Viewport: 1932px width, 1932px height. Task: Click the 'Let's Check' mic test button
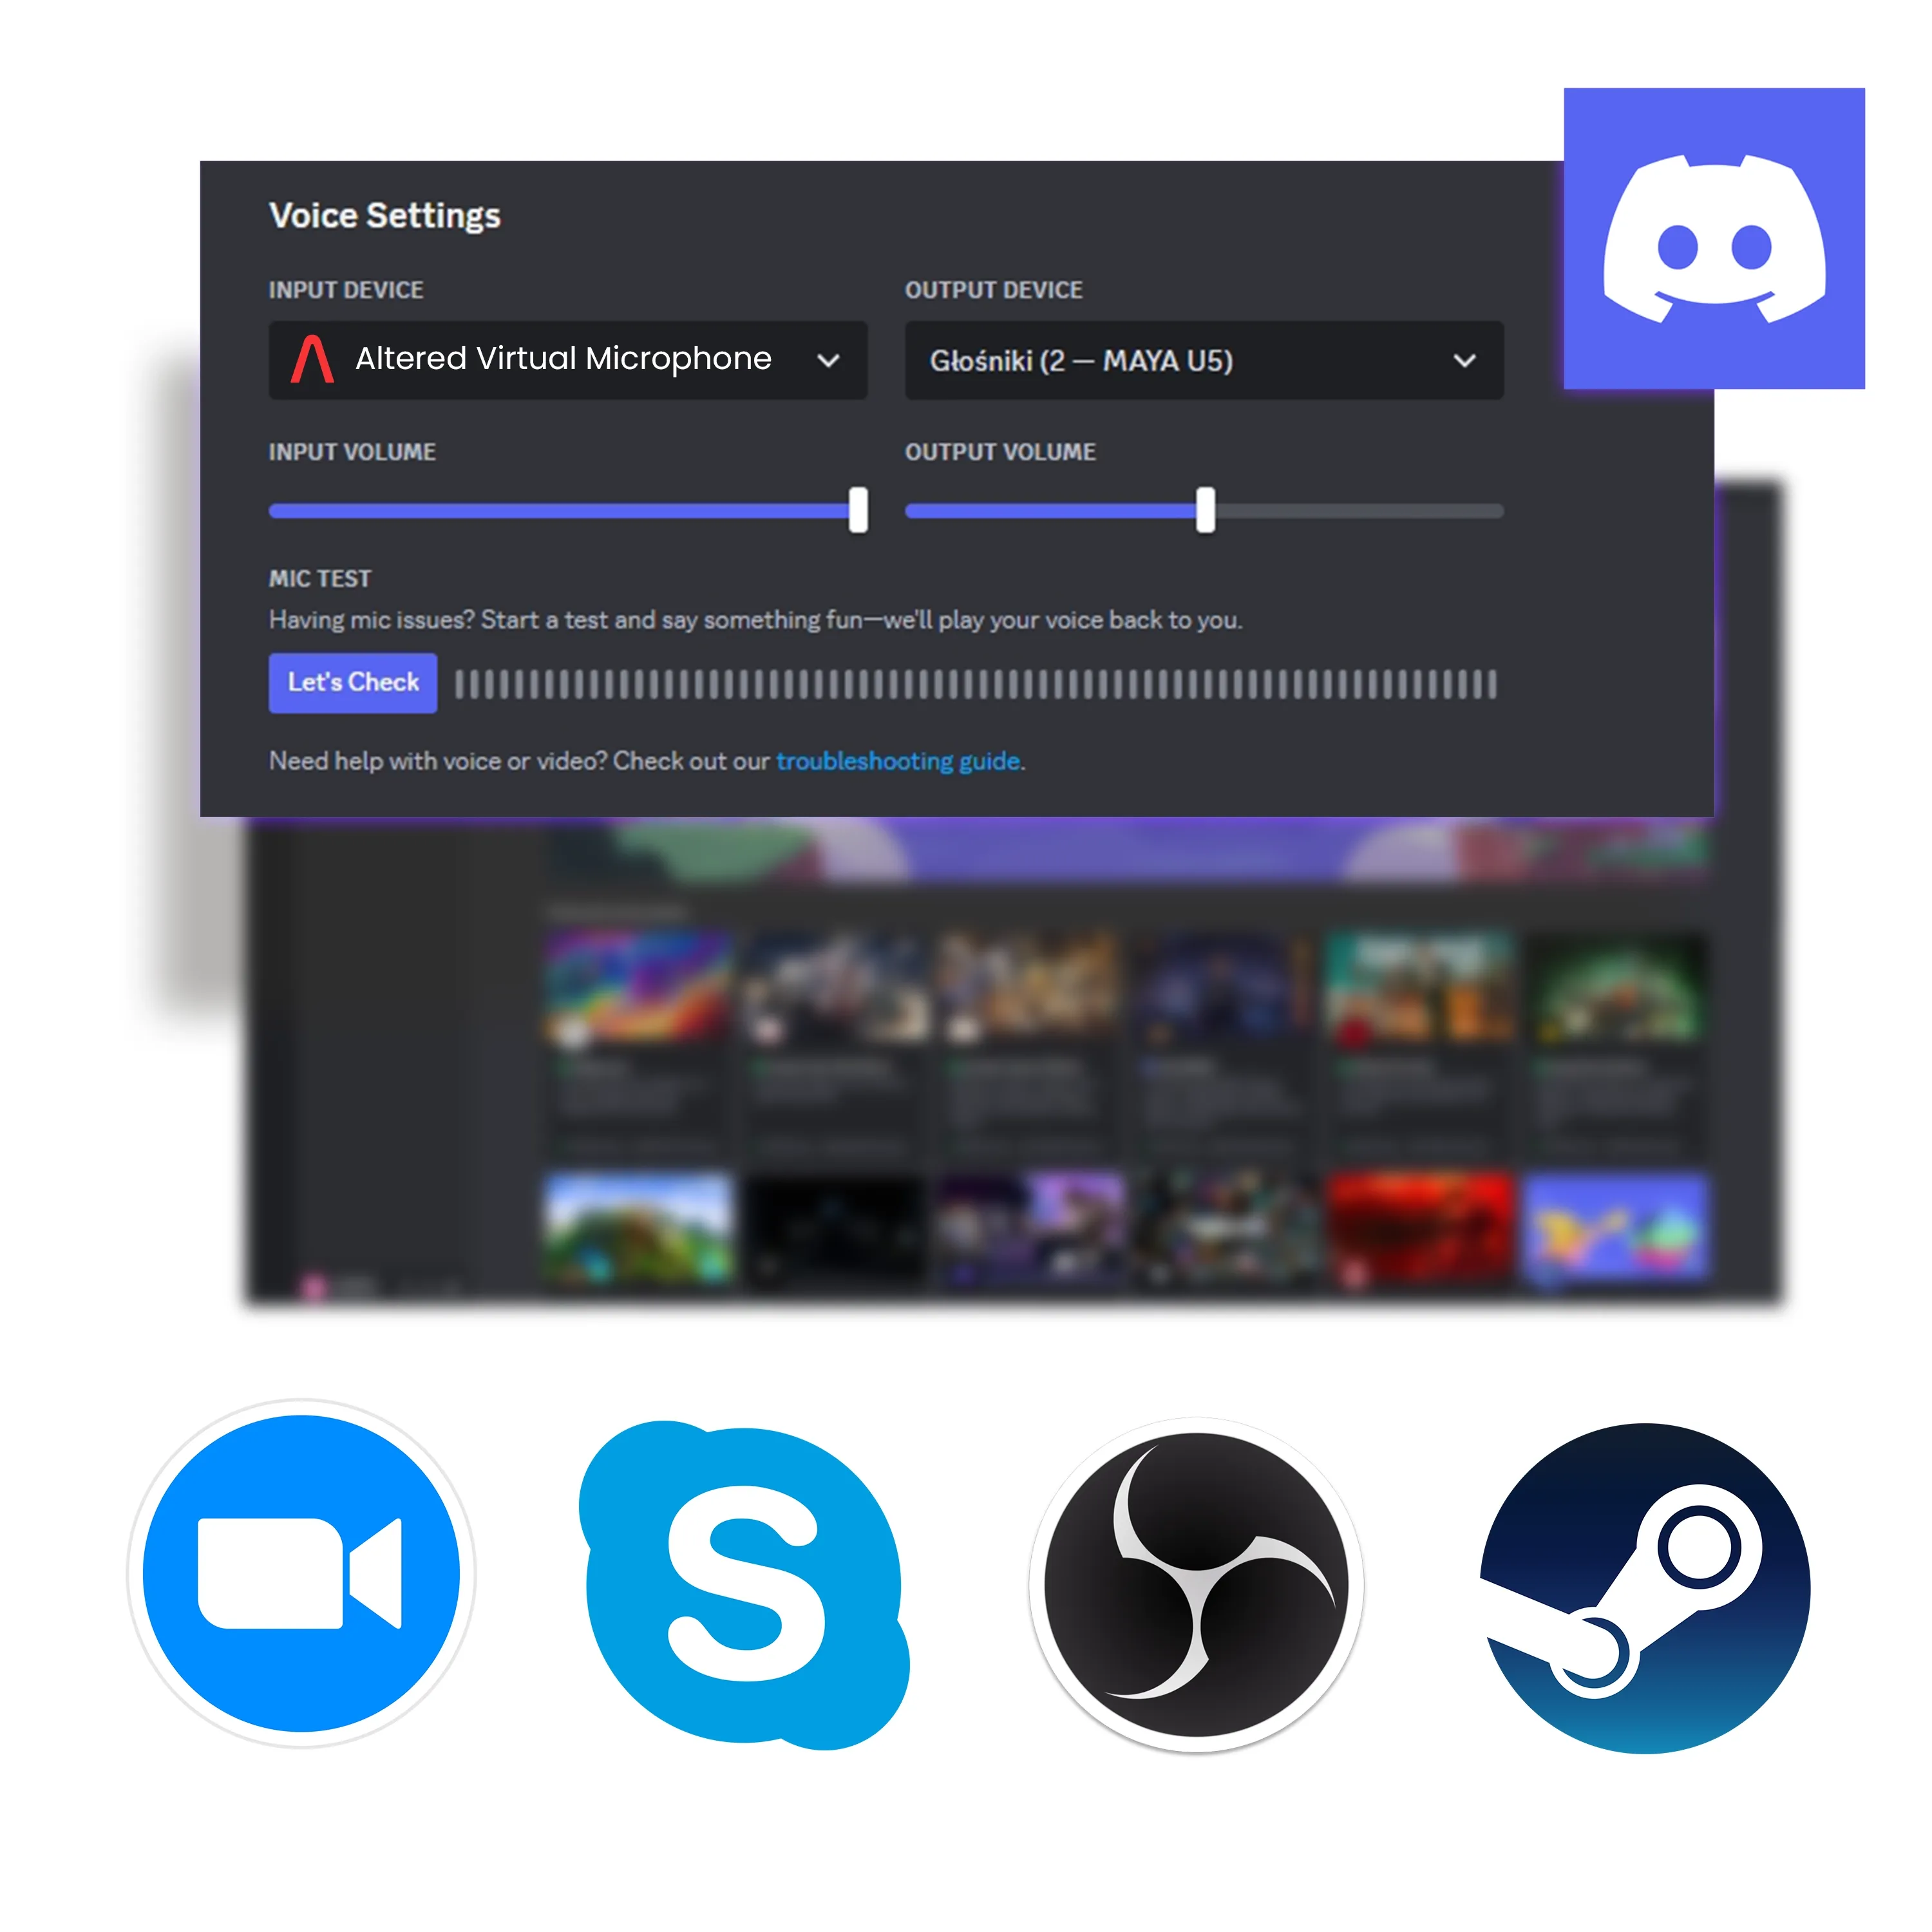click(x=354, y=683)
